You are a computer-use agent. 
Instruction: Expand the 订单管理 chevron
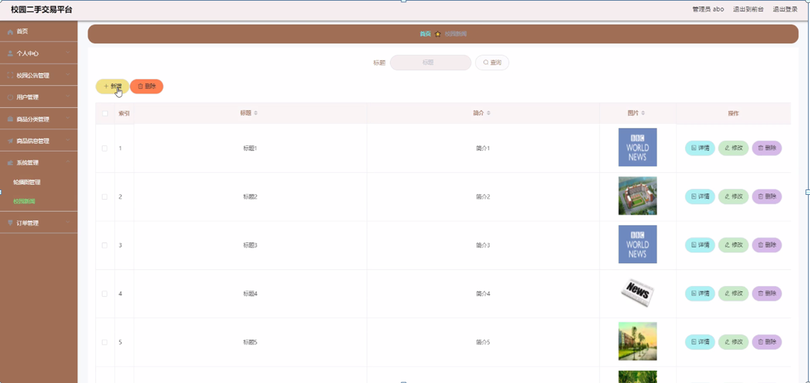[68, 222]
